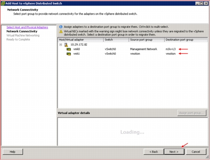Click the blue info icon above the table
The image size is (210, 160).
tap(61, 27)
